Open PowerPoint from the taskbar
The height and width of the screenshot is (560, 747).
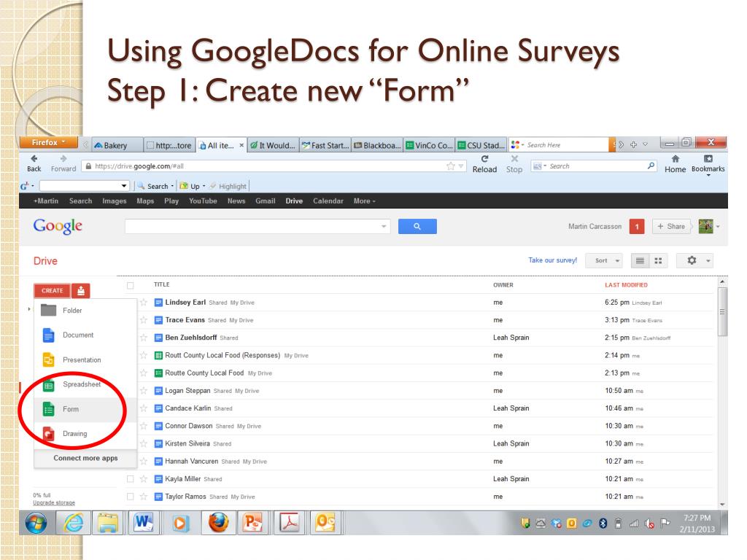(x=252, y=523)
